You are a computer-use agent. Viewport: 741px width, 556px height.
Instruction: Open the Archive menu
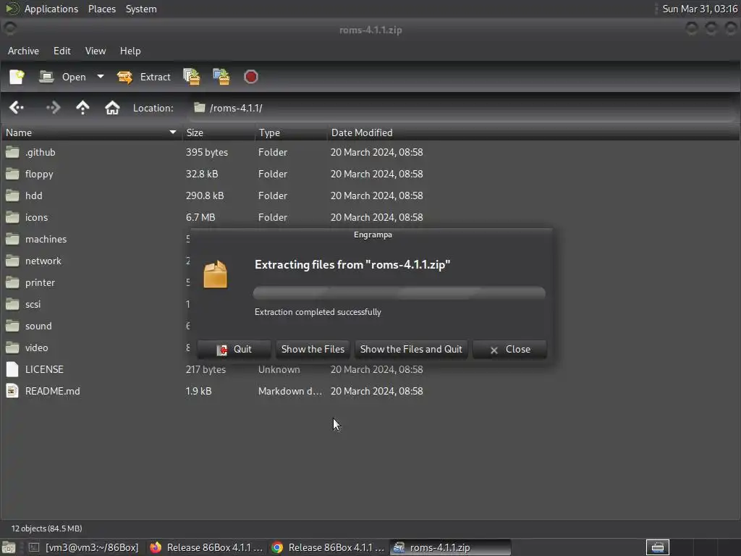pyautogui.click(x=23, y=51)
